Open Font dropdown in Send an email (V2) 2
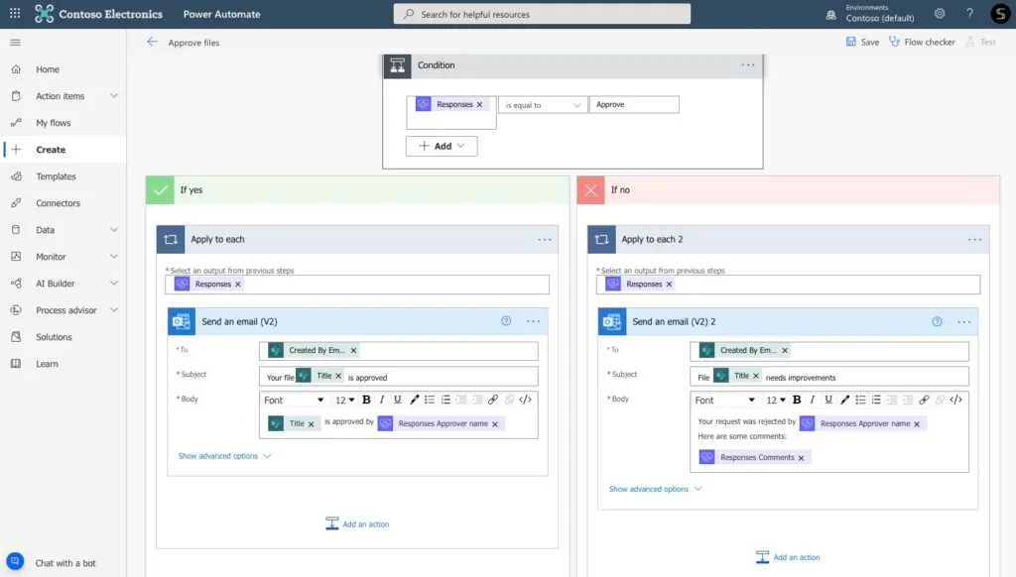The width and height of the screenshot is (1016, 577). coord(724,401)
